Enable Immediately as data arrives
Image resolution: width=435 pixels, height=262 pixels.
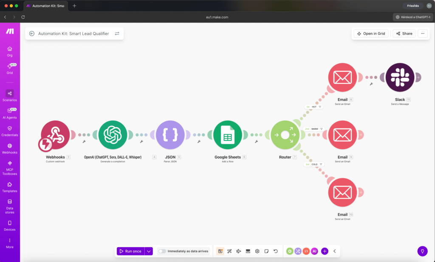click(162, 251)
